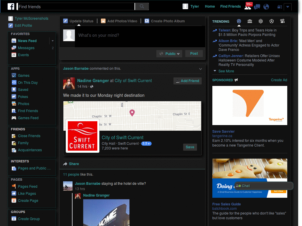Viewport: 302px width, 226px height.
Task: Click the Events calendar icon
Action: point(14,55)
